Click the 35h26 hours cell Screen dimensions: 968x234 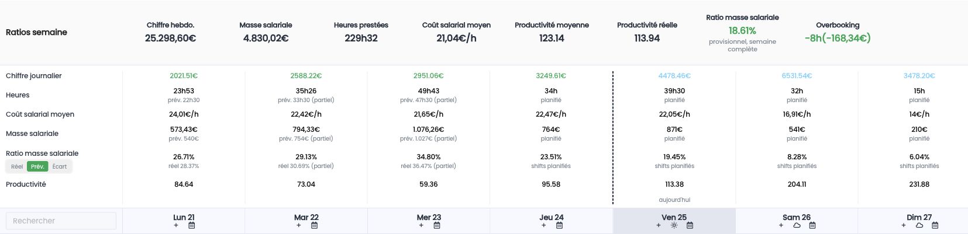click(306, 91)
